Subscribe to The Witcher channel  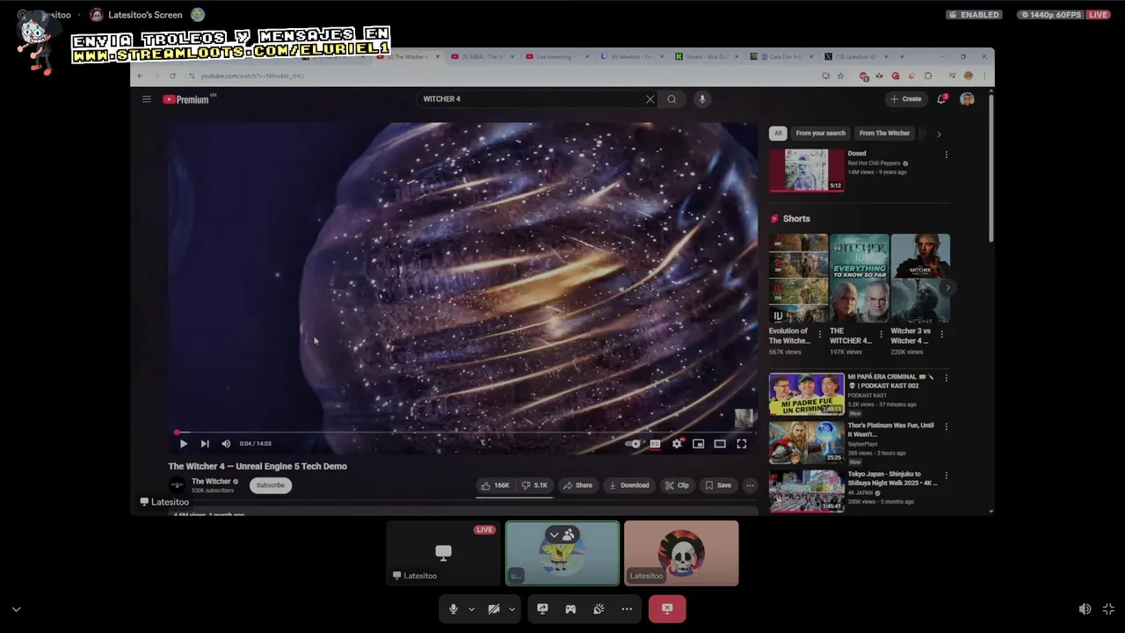click(x=271, y=485)
